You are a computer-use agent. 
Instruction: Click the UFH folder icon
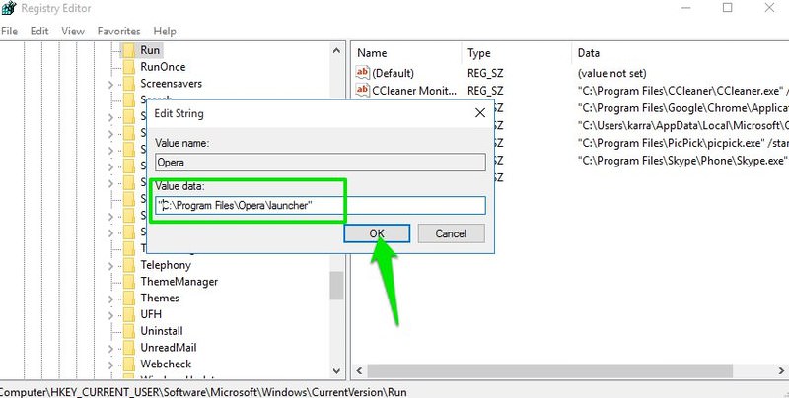[129, 314]
